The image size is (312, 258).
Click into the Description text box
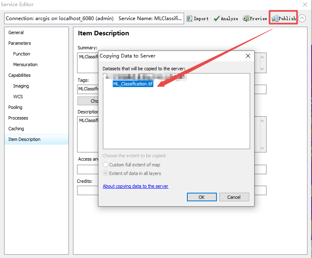tap(88, 134)
